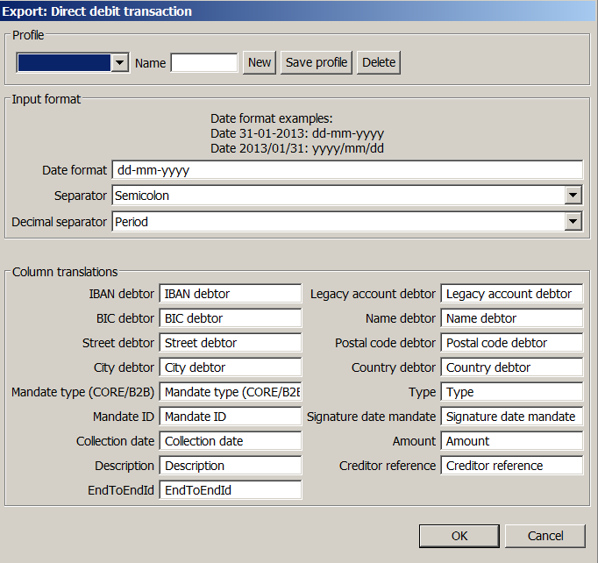Open the Profile selection dropdown
Screen dimensions: 598x563
(x=73, y=62)
